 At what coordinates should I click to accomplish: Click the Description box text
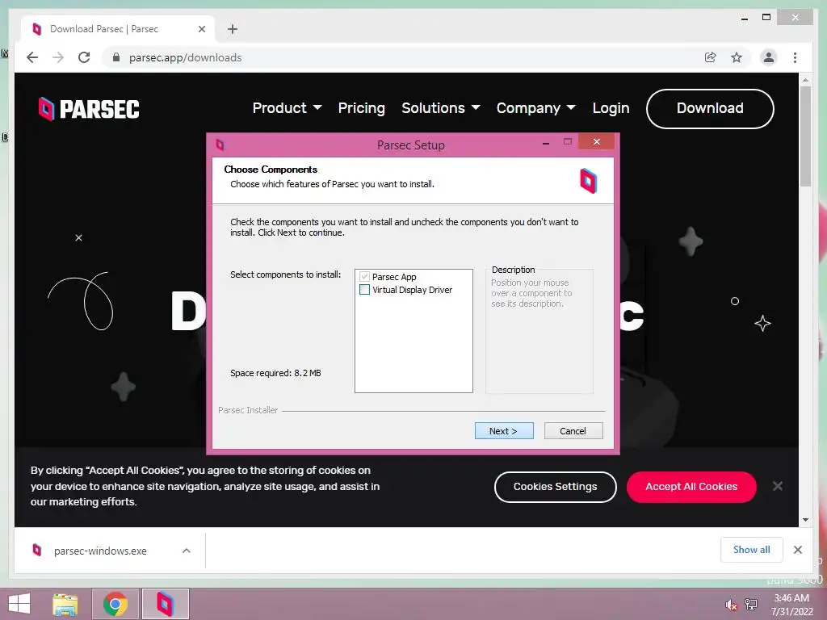531,293
